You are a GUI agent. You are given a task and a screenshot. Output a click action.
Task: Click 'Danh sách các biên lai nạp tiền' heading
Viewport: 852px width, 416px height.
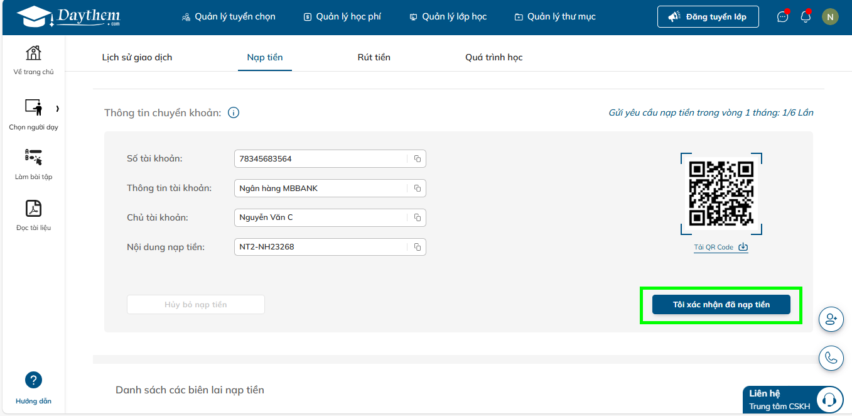click(190, 390)
